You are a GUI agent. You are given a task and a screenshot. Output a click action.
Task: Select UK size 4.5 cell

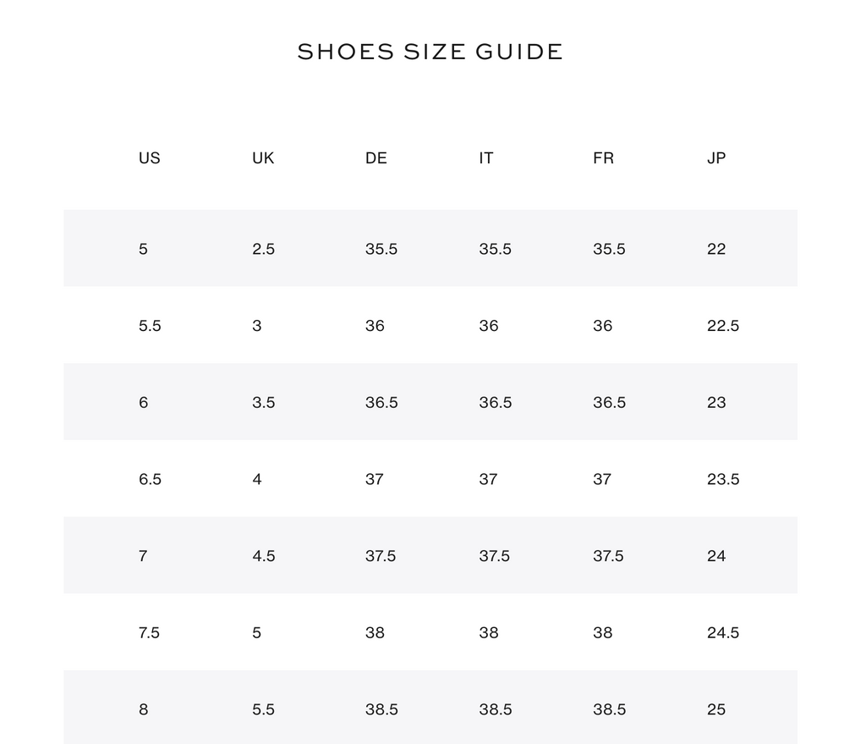264,556
